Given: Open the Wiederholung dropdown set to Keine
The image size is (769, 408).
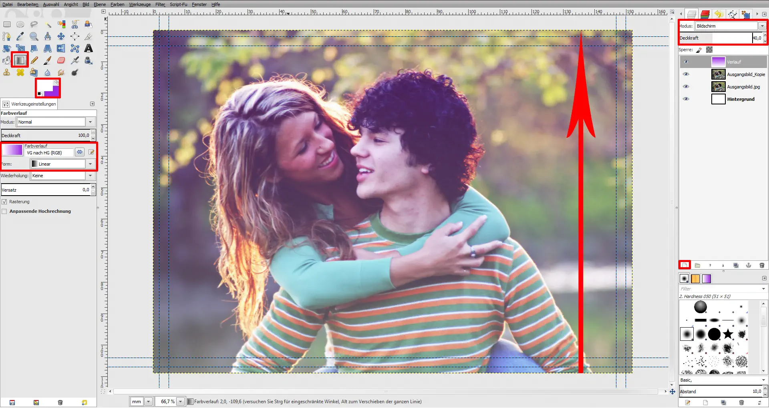Looking at the screenshot, I should 90,176.
